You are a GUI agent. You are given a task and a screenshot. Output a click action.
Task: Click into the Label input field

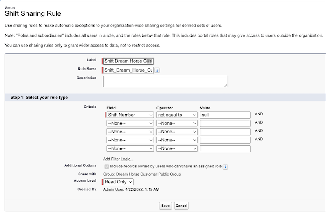coord(128,61)
